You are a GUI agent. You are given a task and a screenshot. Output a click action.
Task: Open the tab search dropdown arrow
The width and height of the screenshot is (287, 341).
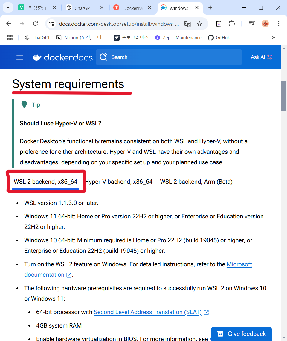click(8, 7)
